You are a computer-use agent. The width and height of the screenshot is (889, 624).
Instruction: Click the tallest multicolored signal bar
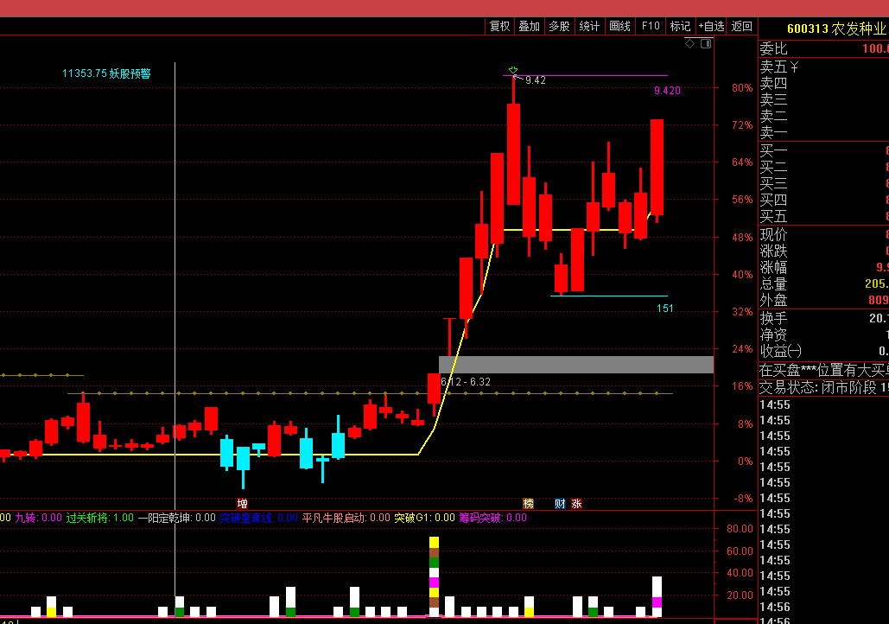coord(434,576)
